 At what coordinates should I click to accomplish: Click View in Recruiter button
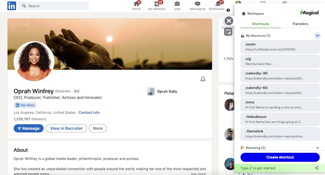click(x=66, y=128)
